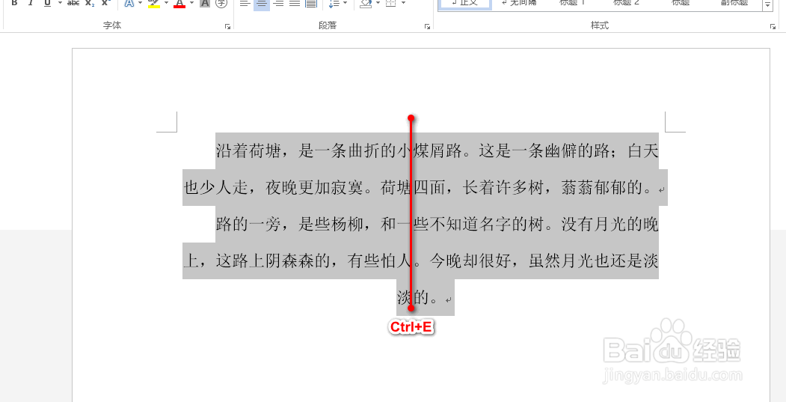Apply the 标题 2 style
The image size is (786, 402).
click(x=626, y=2)
